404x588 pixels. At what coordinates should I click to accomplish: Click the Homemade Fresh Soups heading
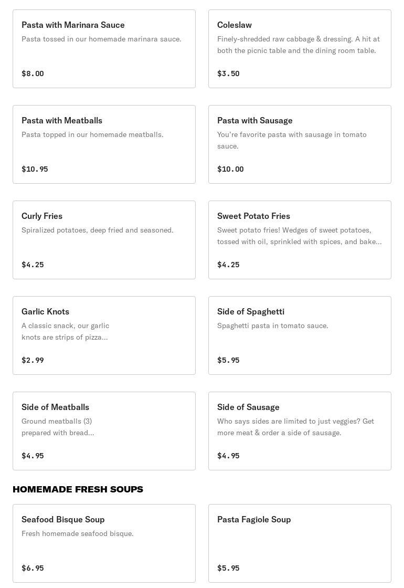click(78, 489)
